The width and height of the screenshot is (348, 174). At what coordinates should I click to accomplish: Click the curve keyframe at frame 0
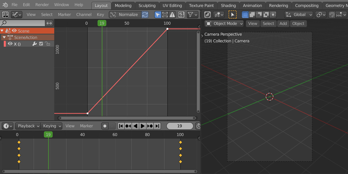(x=88, y=113)
